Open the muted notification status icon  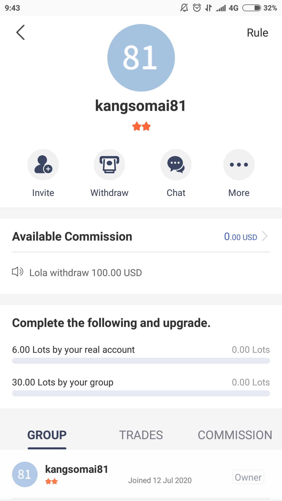[x=184, y=8]
